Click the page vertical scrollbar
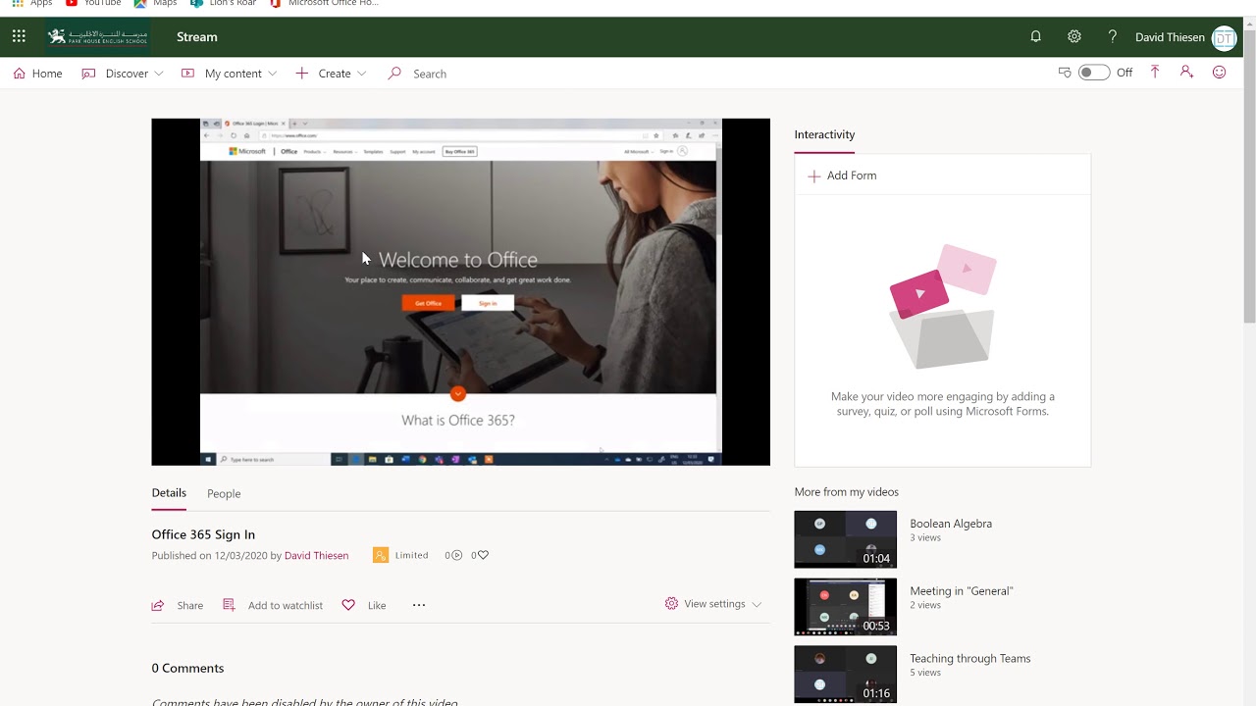 (x=1249, y=176)
